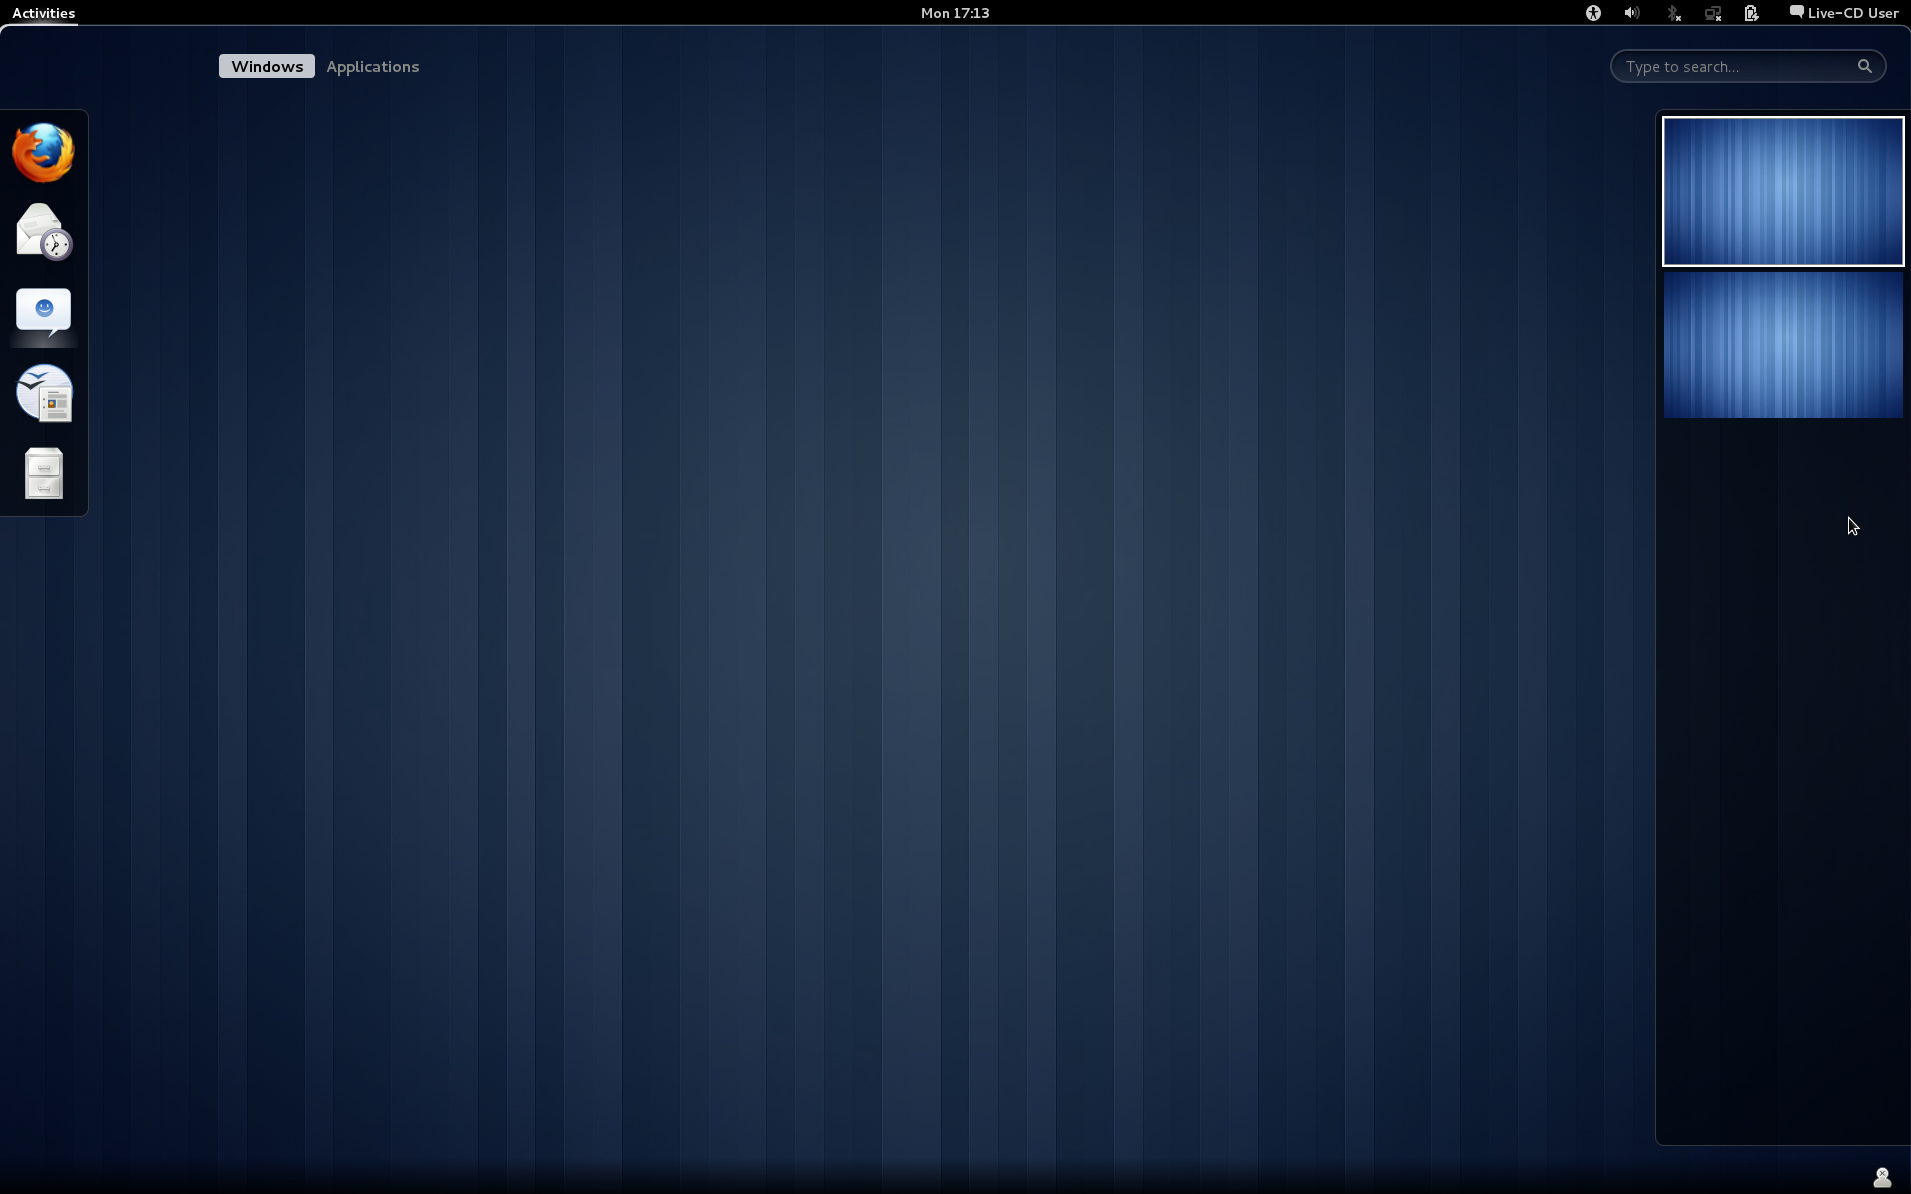Viewport: 1911px width, 1194px height.
Task: Open the volume control in top bar
Action: [1632, 13]
